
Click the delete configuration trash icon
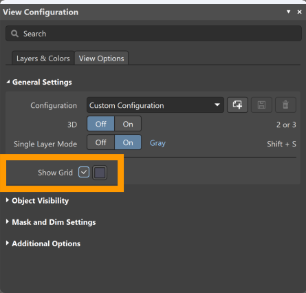pos(285,105)
